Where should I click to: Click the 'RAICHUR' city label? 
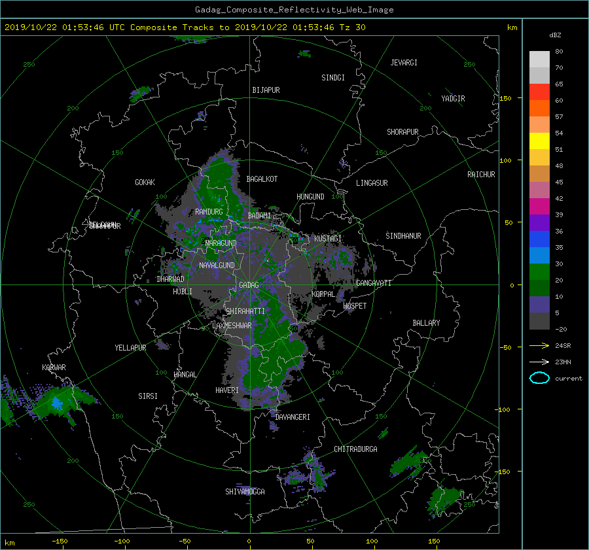pyautogui.click(x=481, y=175)
